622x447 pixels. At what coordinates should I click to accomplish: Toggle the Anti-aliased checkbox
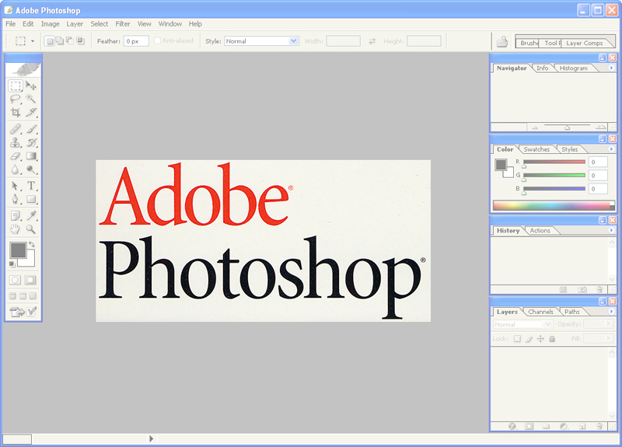click(x=157, y=40)
